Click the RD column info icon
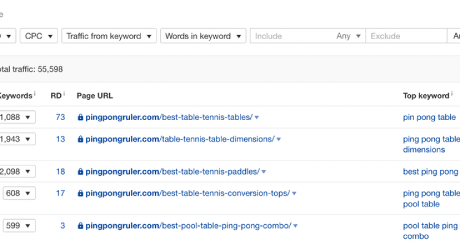Screen dimensions: 460x245 point(64,94)
